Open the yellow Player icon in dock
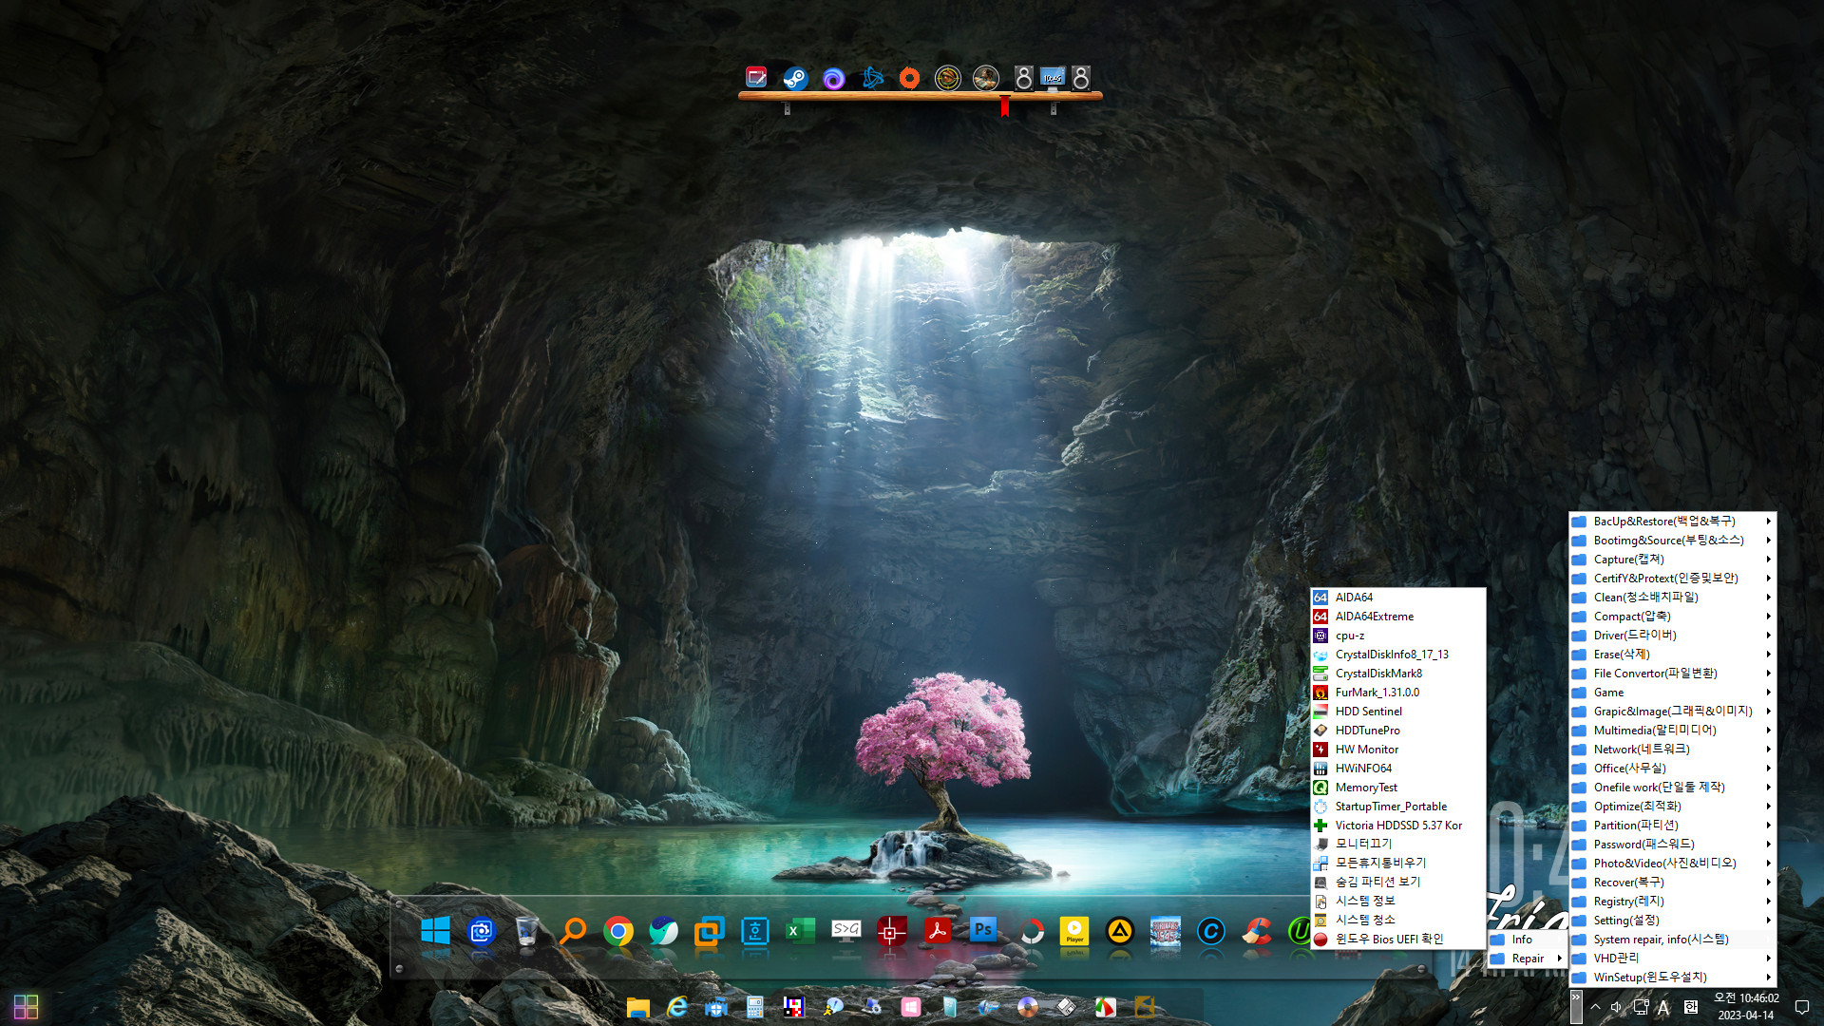Screen dimensions: 1824x1026 [1074, 931]
